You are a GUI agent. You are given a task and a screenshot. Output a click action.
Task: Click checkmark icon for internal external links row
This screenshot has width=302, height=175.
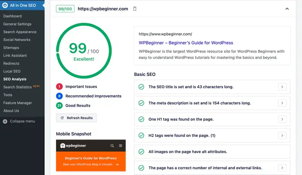[x=141, y=168]
